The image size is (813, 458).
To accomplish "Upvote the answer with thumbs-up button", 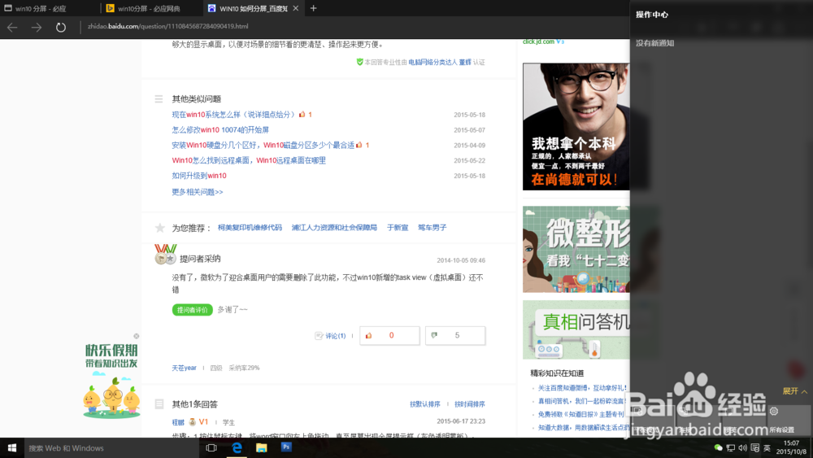I will [389, 336].
